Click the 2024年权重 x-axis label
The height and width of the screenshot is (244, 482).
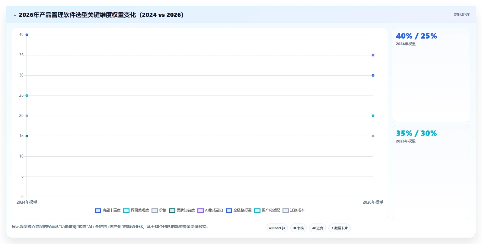27,202
